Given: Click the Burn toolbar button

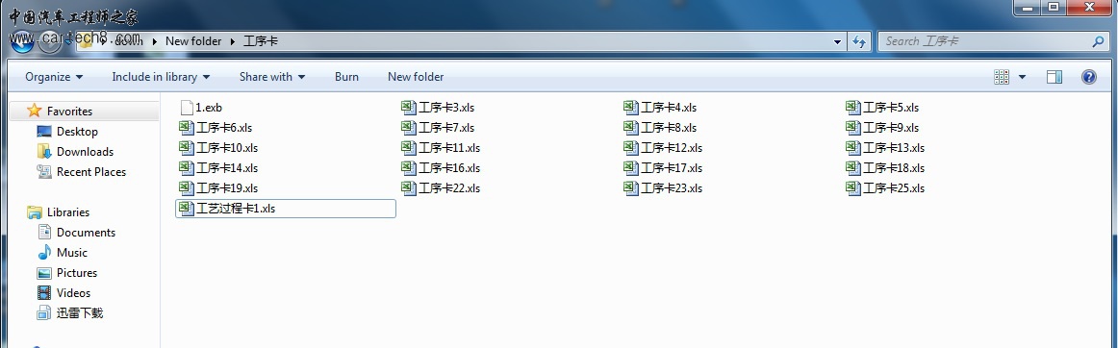Looking at the screenshot, I should 346,76.
